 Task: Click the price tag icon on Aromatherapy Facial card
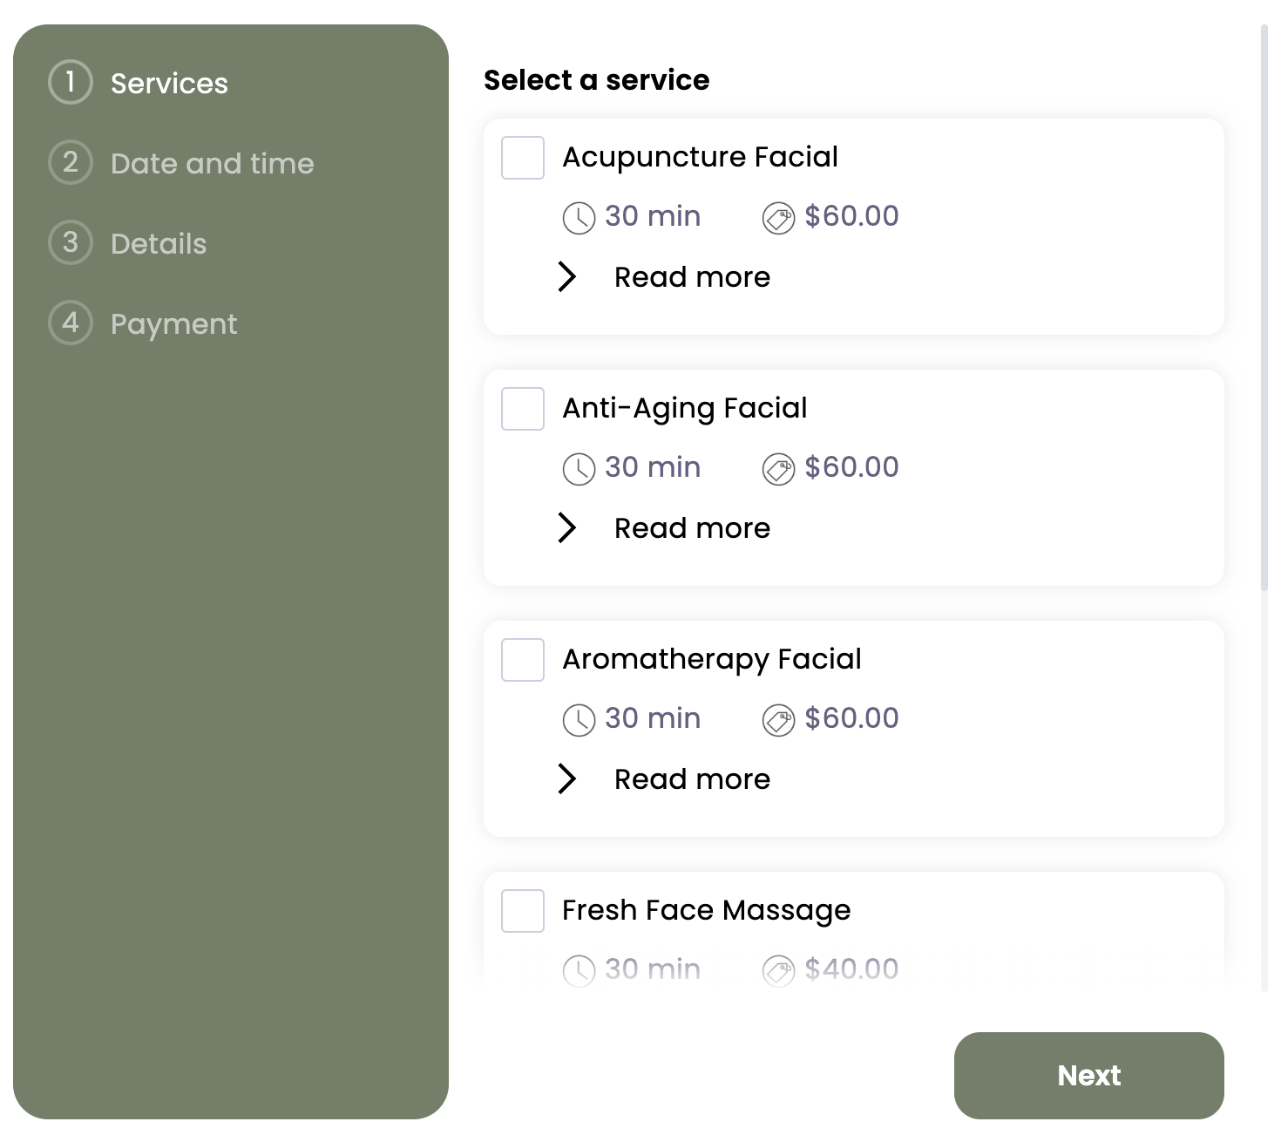(778, 720)
